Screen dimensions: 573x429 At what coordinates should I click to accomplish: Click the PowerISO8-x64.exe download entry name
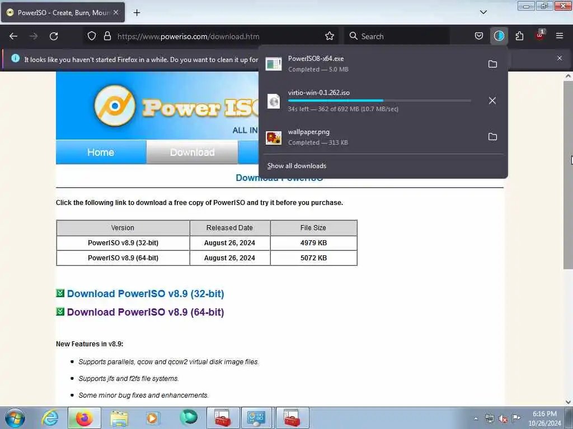point(316,59)
